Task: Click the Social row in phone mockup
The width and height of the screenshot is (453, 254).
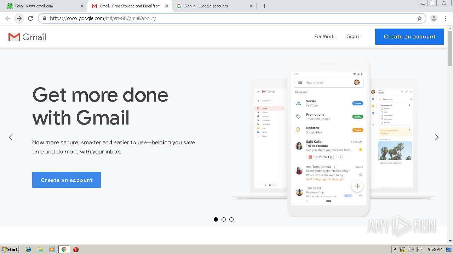Action: point(329,103)
